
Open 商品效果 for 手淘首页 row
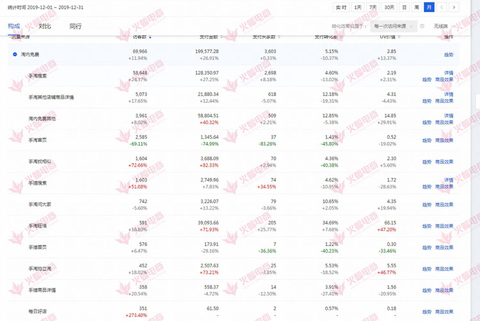pyautogui.click(x=444, y=140)
